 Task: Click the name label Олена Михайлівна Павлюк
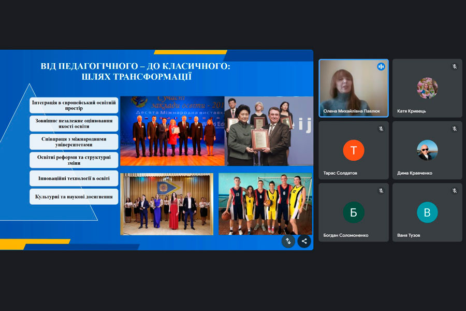(352, 111)
